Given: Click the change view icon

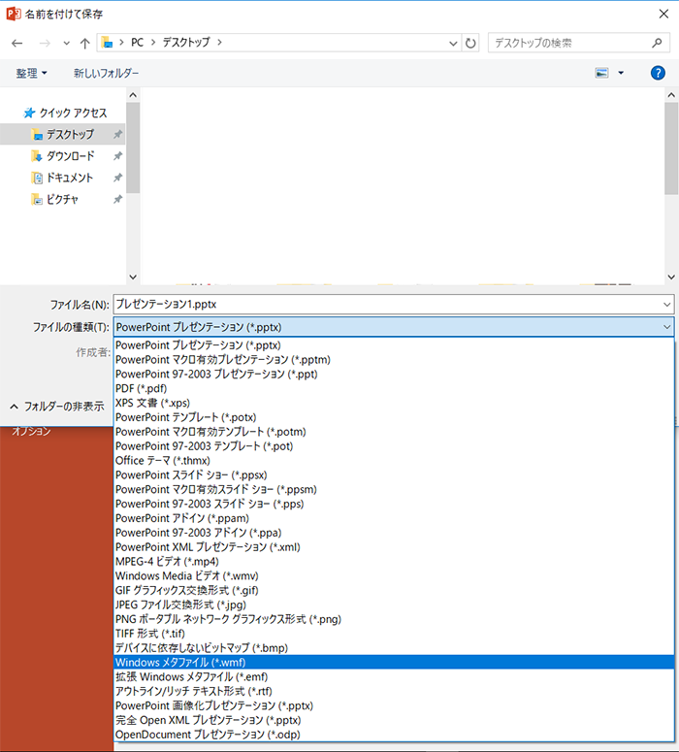Looking at the screenshot, I should coord(601,73).
